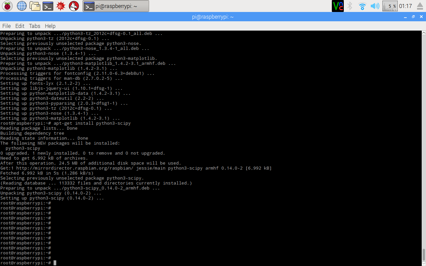Open the File menu

click(x=7, y=26)
